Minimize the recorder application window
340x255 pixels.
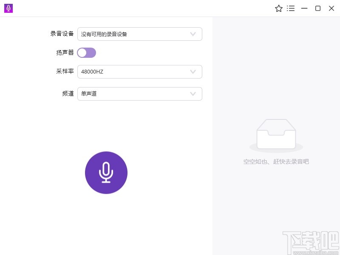[x=304, y=8]
